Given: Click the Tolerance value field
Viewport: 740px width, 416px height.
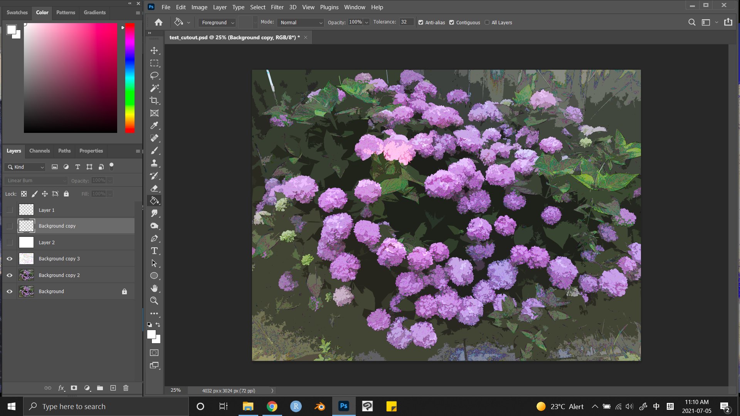Looking at the screenshot, I should 406,22.
